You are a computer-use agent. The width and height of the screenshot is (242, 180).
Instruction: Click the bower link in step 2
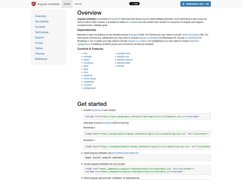point(113,153)
